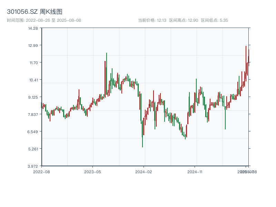Image resolution: width=276 pixels, height=207 pixels.
Task: Select the 2023-05 x-axis date label
Action: (x=92, y=171)
